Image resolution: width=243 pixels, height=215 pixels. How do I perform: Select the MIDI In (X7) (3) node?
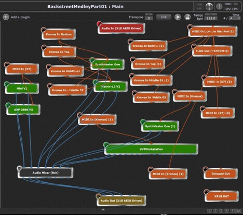click(x=218, y=113)
